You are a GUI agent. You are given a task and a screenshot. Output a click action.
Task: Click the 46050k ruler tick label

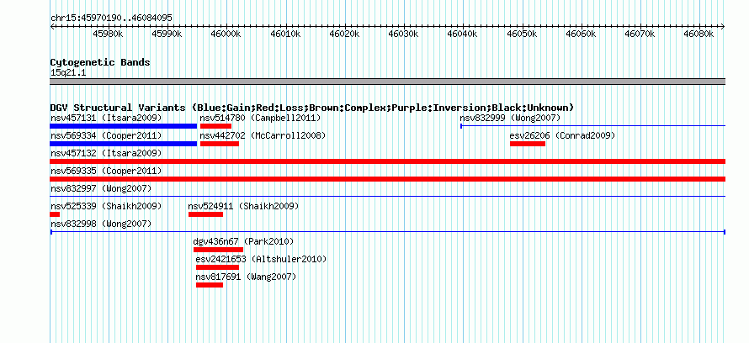(x=522, y=34)
